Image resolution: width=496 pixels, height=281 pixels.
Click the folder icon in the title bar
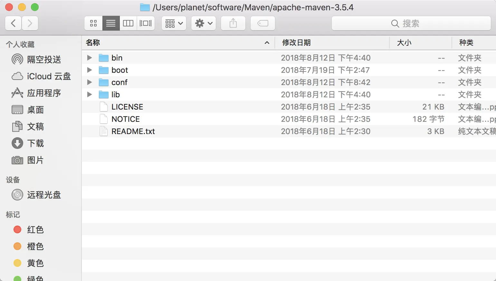click(x=145, y=7)
